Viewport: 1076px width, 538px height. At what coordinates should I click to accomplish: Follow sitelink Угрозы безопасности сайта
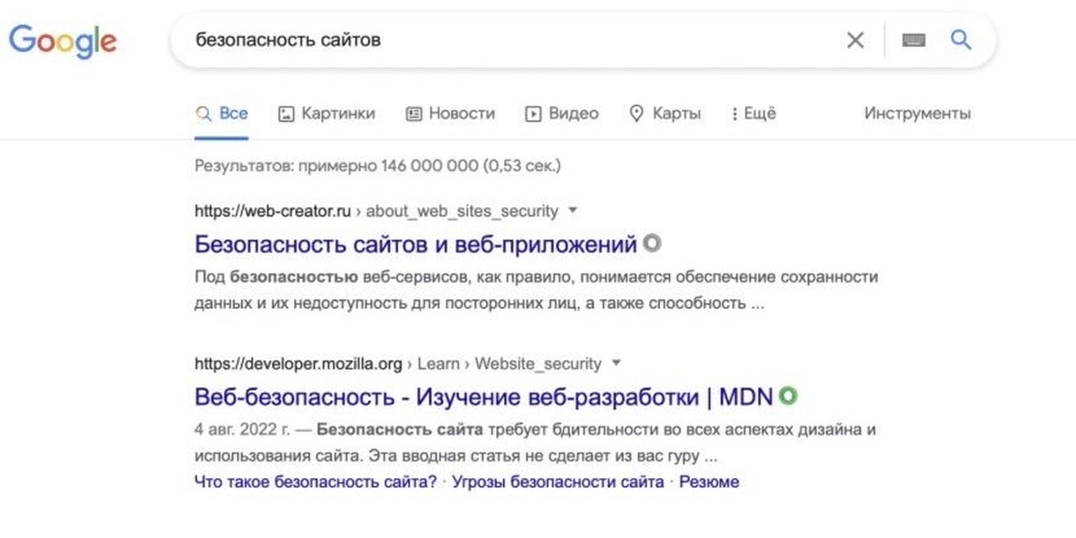[558, 482]
